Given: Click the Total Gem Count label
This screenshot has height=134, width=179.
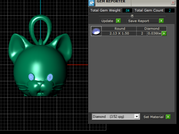Looking at the screenshot, I should point(149,10).
